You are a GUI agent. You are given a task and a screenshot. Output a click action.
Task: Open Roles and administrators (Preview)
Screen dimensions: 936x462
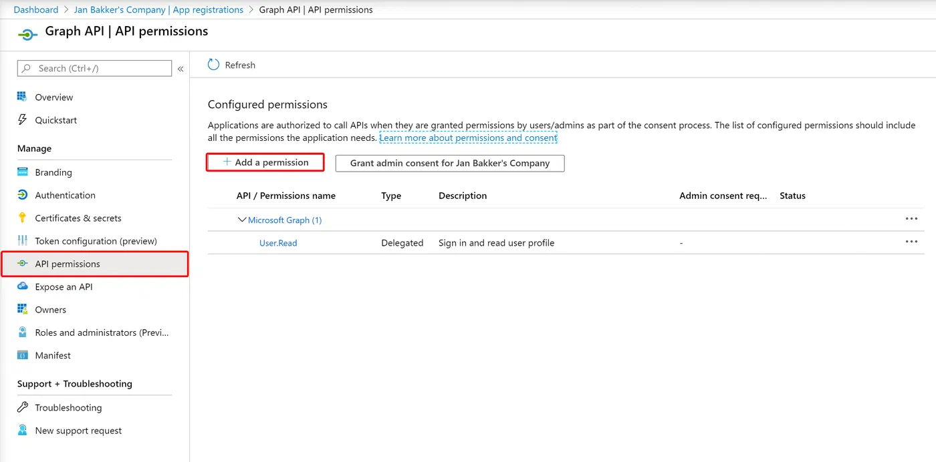pos(102,332)
